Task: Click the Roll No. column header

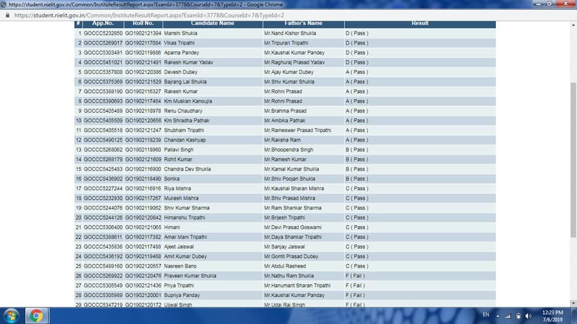Action: point(143,23)
